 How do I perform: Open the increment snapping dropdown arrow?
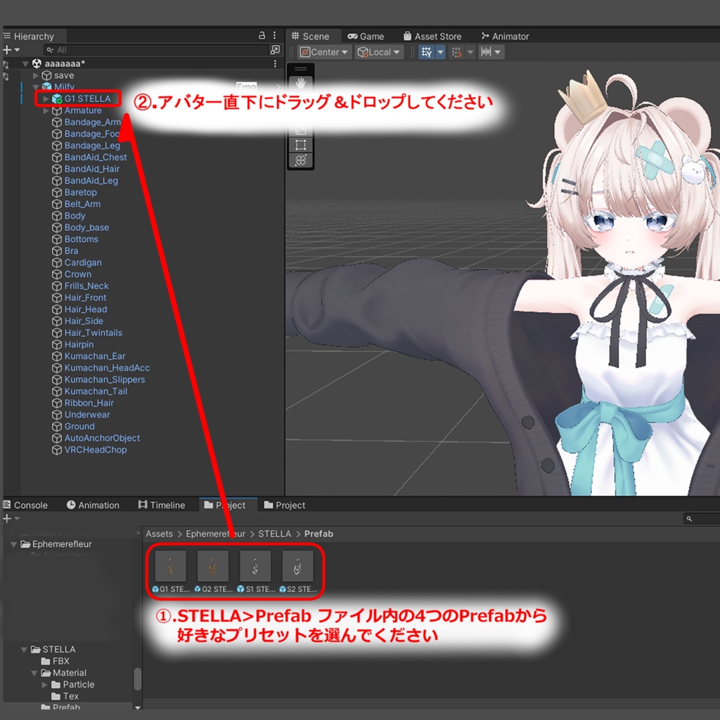498,52
